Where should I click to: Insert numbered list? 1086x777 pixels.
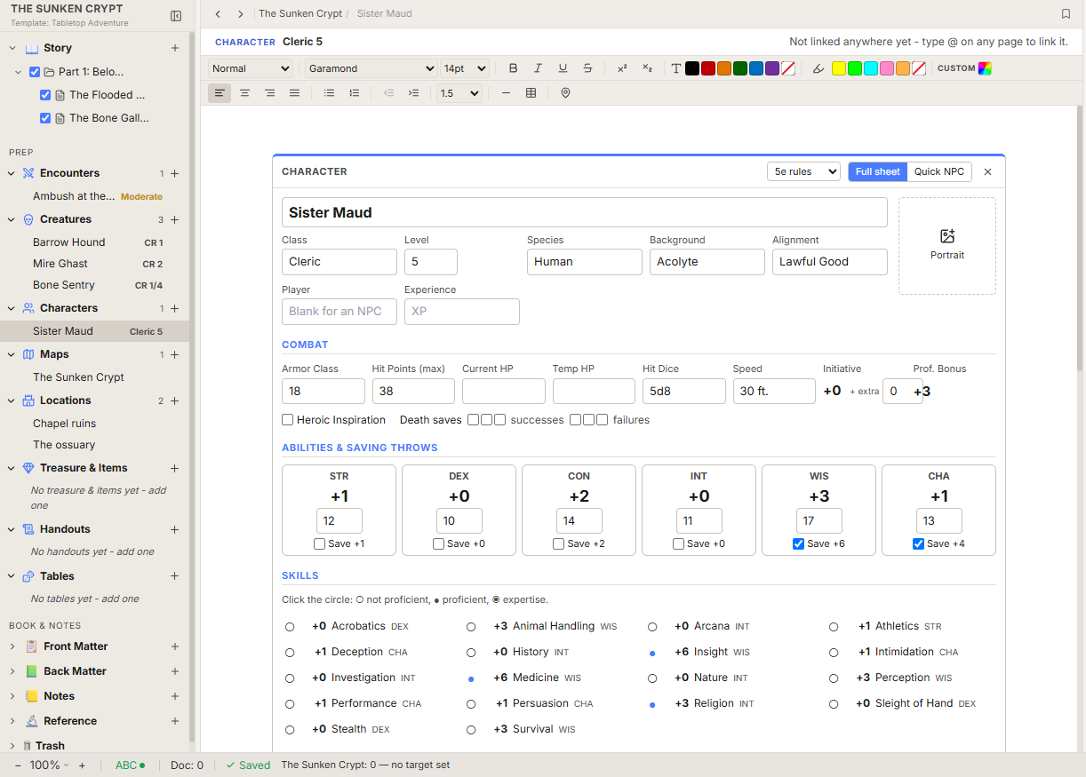[x=355, y=93]
